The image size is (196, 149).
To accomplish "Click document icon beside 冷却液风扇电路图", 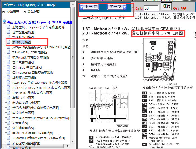I will tap(8, 77).
